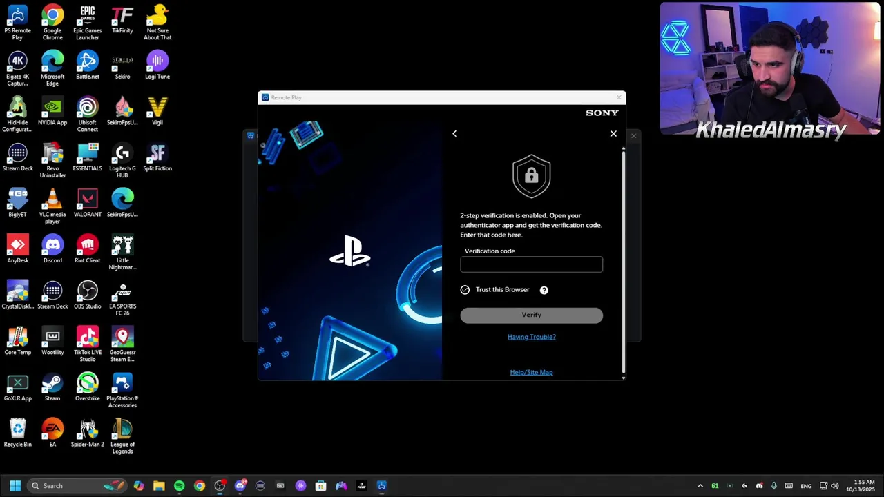Open the GeoGuessr Steam Edition icon

pos(122,344)
